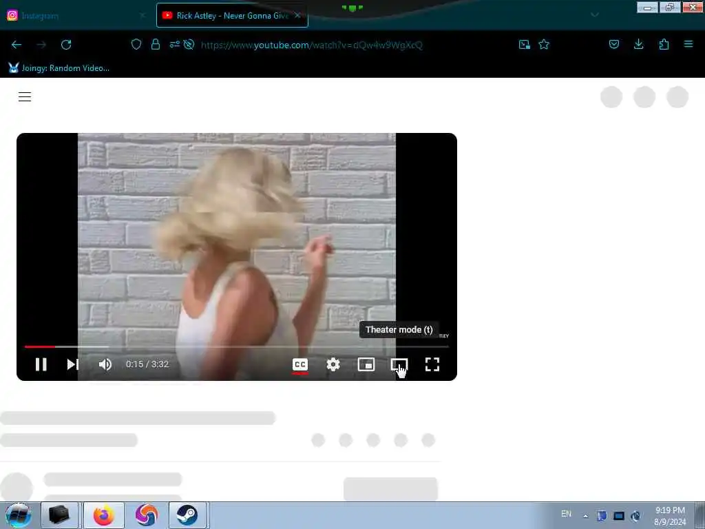Seek on the video progress bar
The width and height of the screenshot is (705, 529).
(x=237, y=347)
